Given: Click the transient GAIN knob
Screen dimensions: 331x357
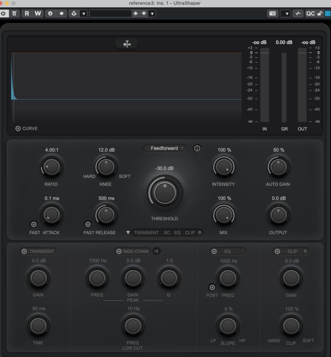Looking at the screenshot, I should click(x=38, y=278).
